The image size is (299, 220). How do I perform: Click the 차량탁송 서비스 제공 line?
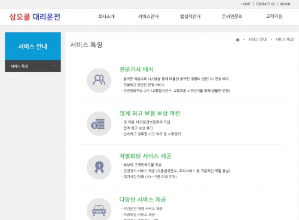pyautogui.click(x=138, y=215)
